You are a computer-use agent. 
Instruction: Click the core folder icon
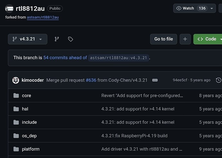16,96
